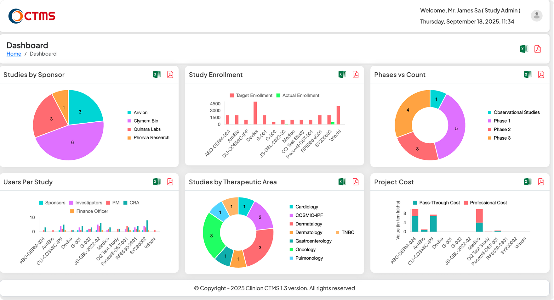The height and width of the screenshot is (300, 554).
Task: Export entire Dashboard to PDF
Action: [538, 49]
